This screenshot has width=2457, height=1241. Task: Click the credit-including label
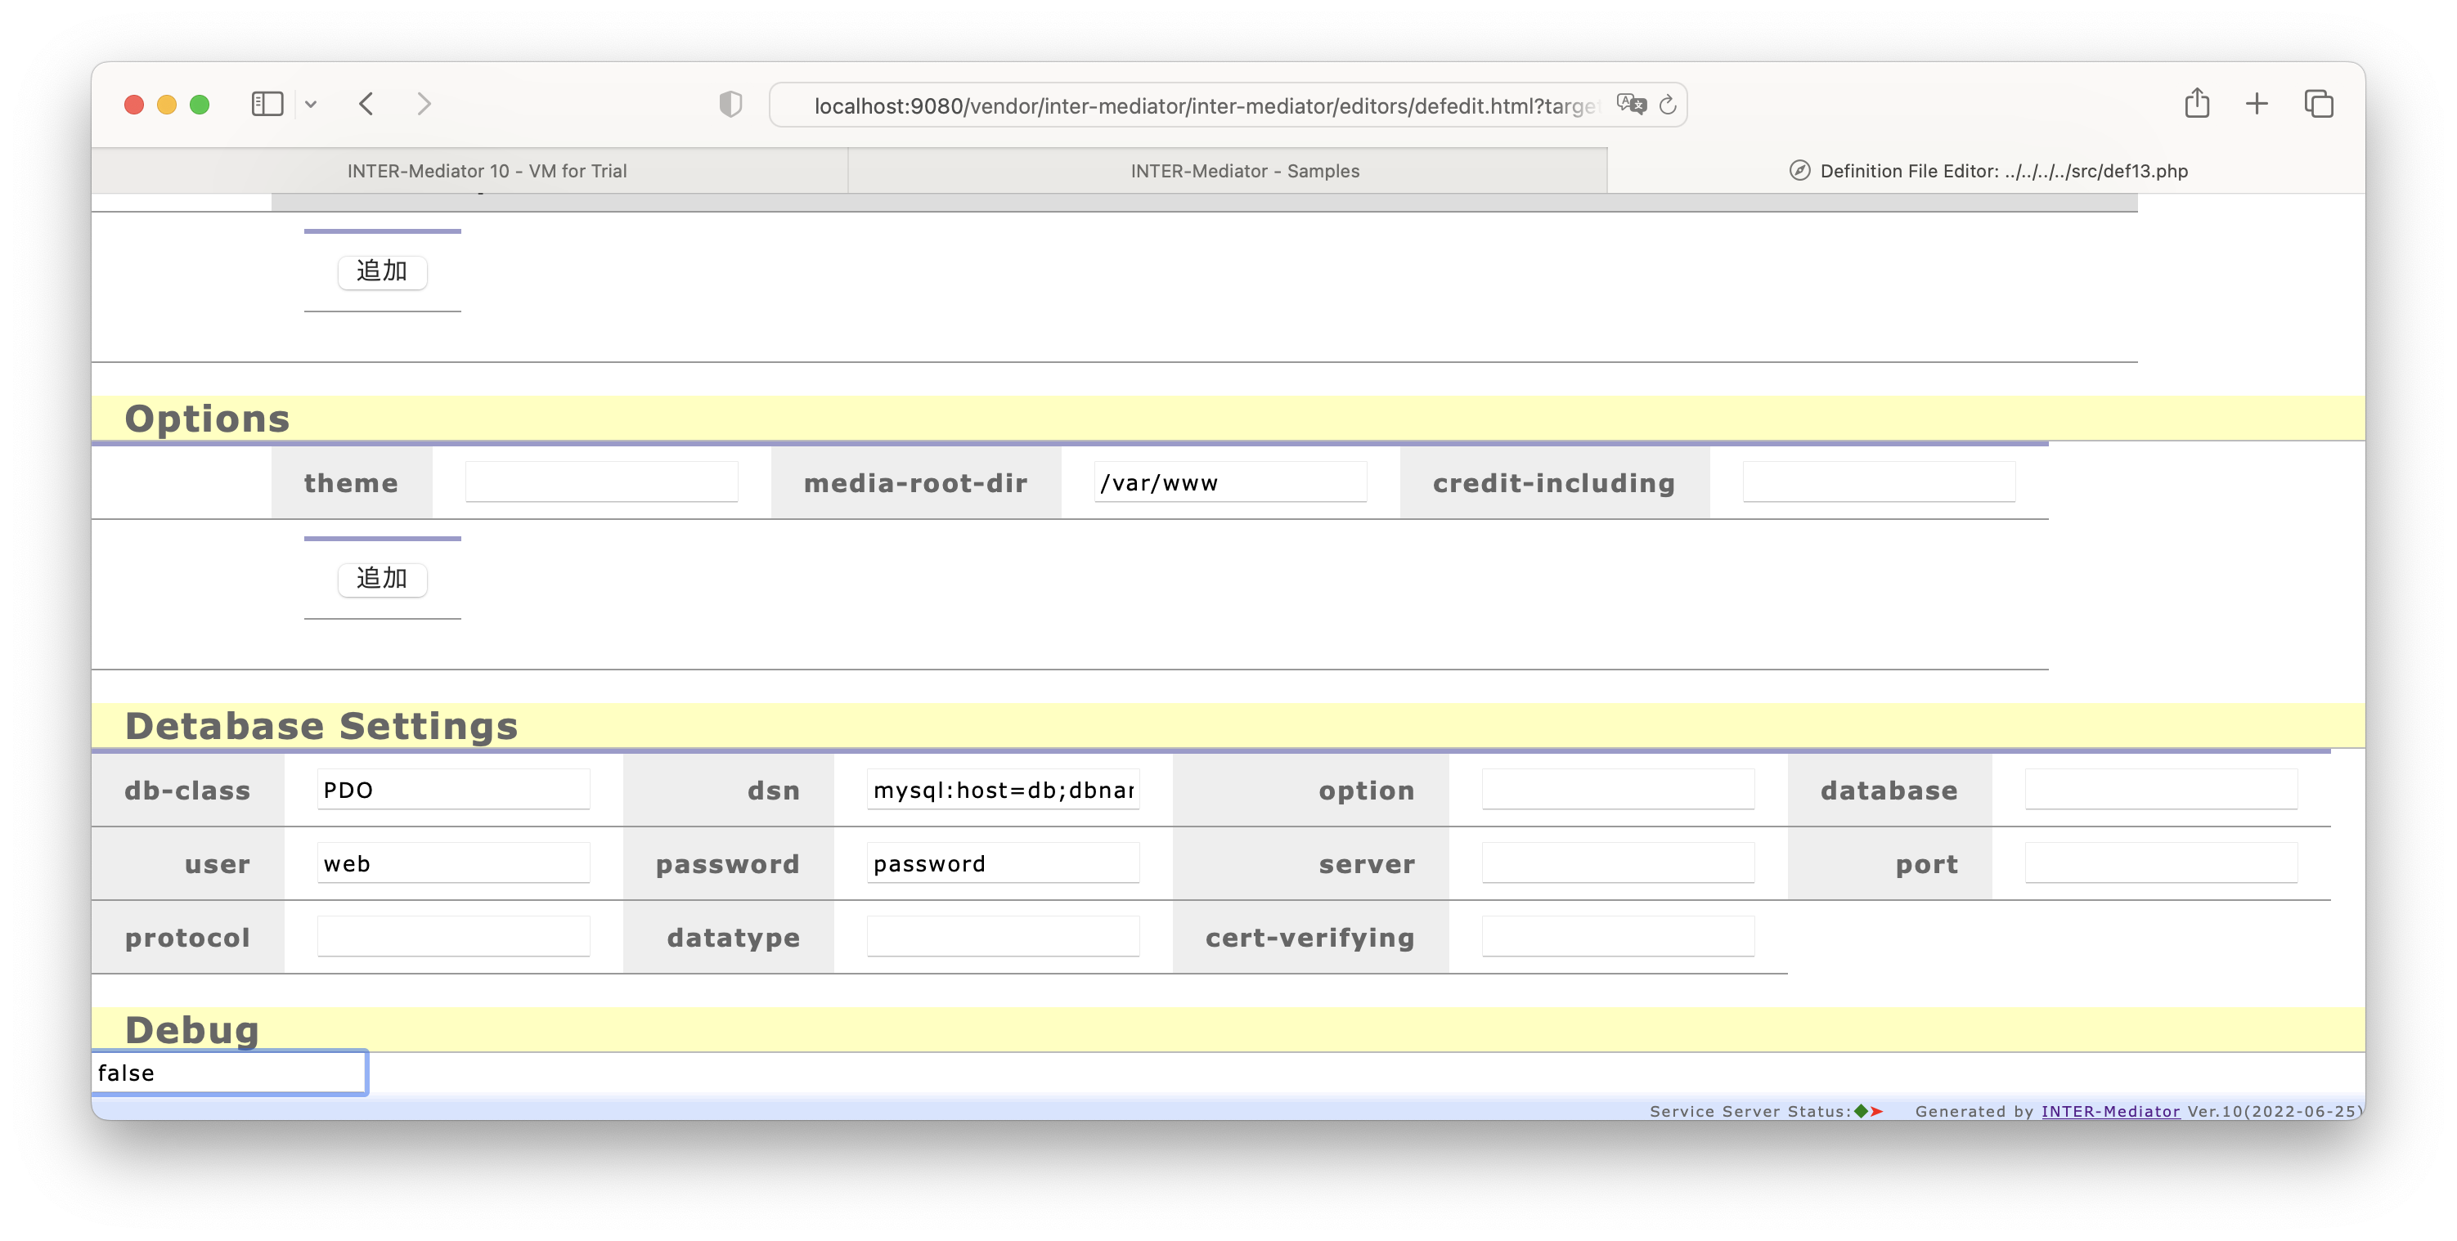1554,483
